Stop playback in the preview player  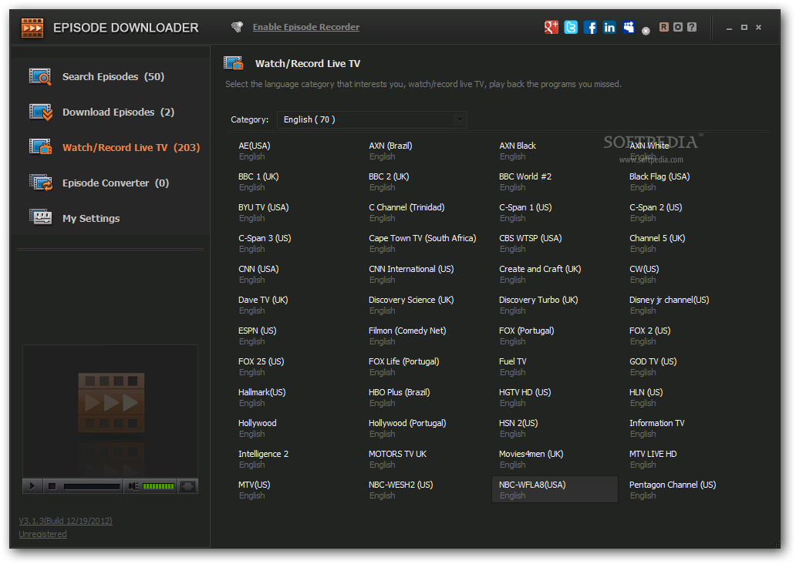tap(52, 486)
